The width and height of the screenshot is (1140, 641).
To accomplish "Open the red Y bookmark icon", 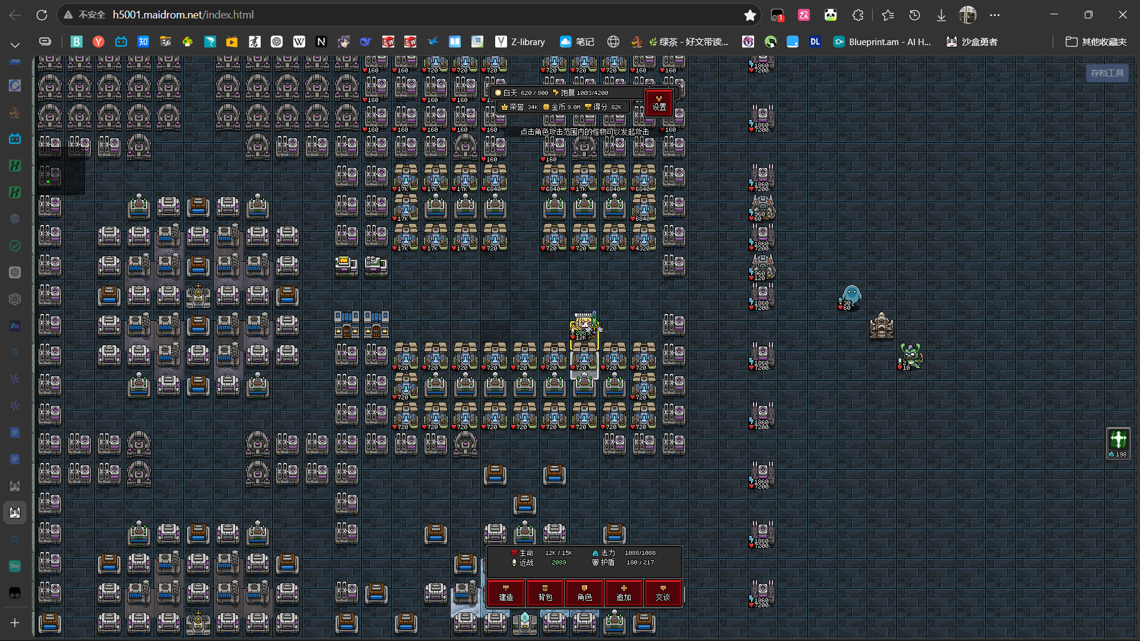I will [99, 42].
